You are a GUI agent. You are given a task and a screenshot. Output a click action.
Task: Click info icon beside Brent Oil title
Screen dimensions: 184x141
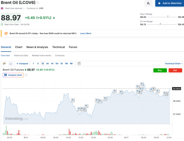(38, 2)
